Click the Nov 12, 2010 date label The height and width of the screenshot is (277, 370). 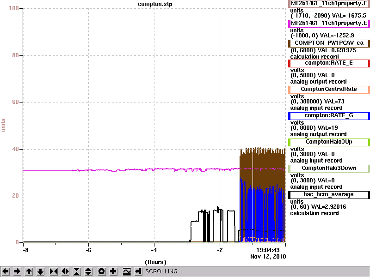pyautogui.click(x=268, y=257)
